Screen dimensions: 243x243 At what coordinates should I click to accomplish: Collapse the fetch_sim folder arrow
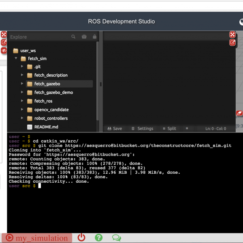[x=16, y=58]
